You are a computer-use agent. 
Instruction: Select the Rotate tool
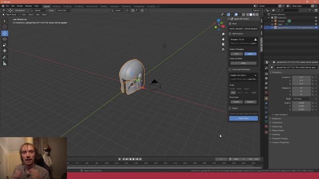pos(4,39)
